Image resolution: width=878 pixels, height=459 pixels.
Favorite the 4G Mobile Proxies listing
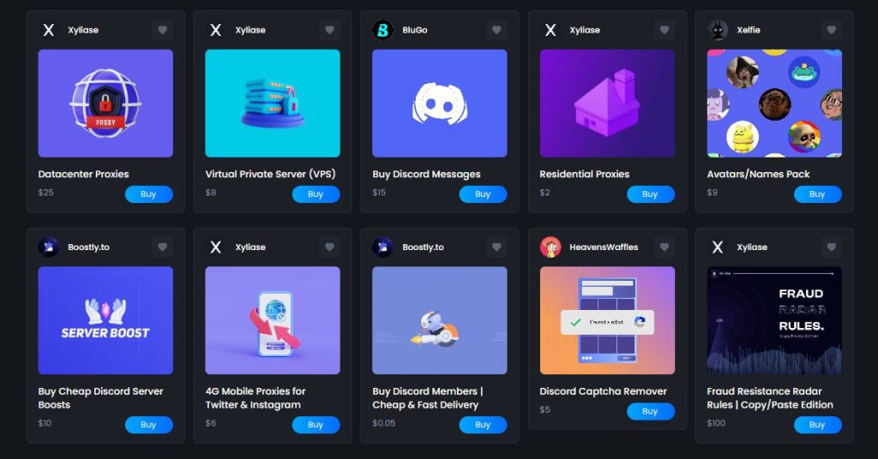329,247
